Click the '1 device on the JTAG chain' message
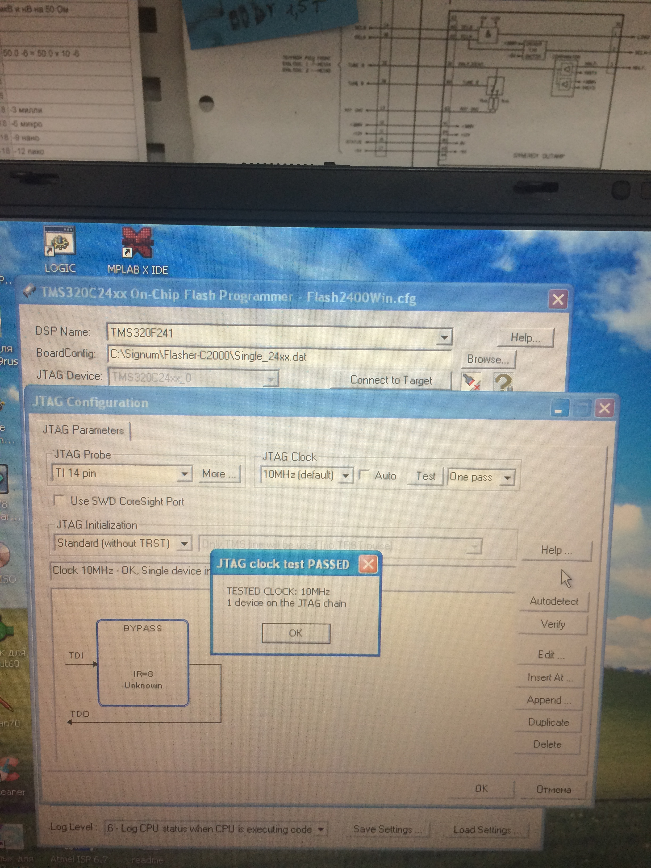 (286, 603)
